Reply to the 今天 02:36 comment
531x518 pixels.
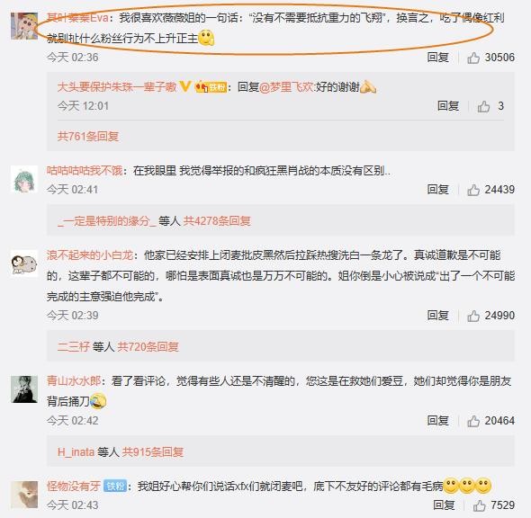point(438,58)
